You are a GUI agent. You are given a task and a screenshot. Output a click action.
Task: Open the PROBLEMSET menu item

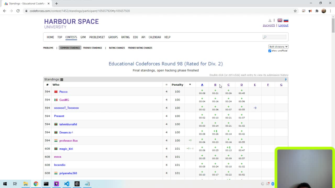coord(97,37)
